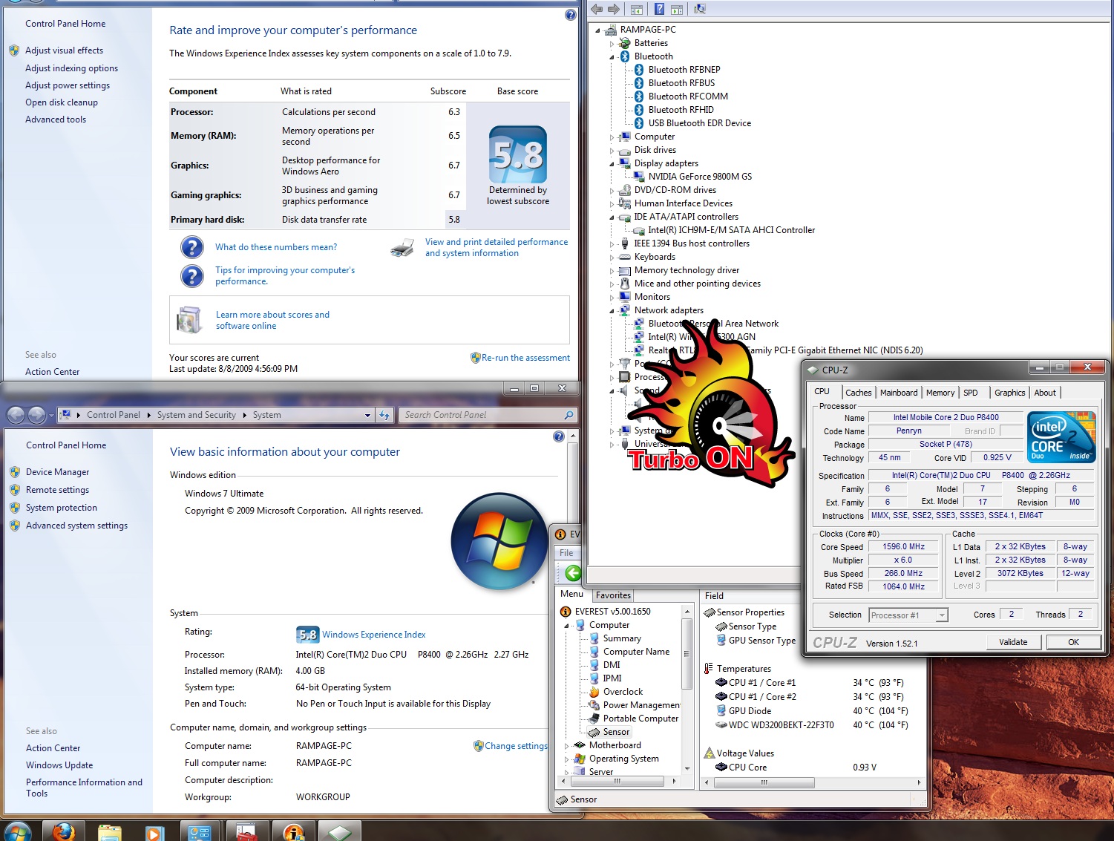Open the Memory tab in CPU-Z

pyautogui.click(x=940, y=393)
